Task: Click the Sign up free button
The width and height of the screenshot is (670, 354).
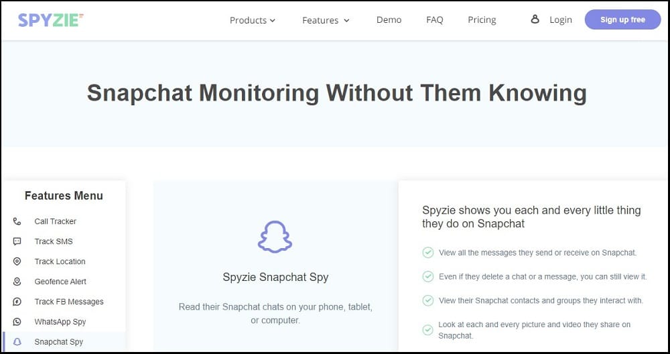Action: pos(622,19)
